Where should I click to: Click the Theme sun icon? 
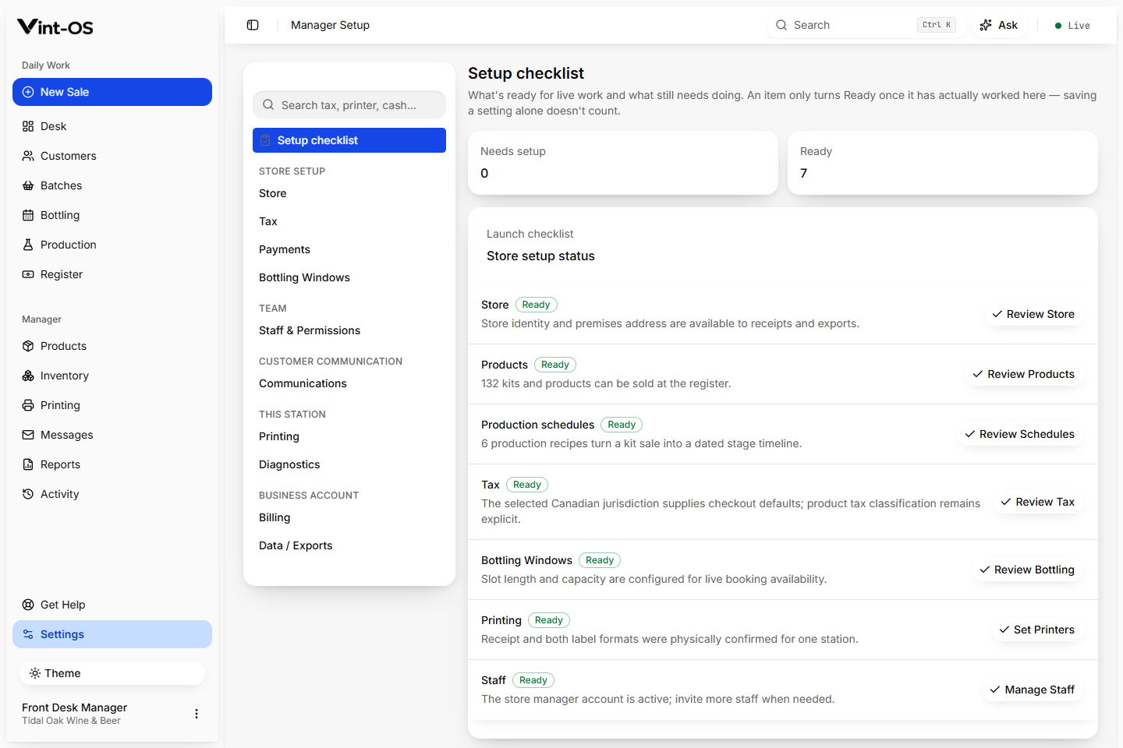(35, 673)
